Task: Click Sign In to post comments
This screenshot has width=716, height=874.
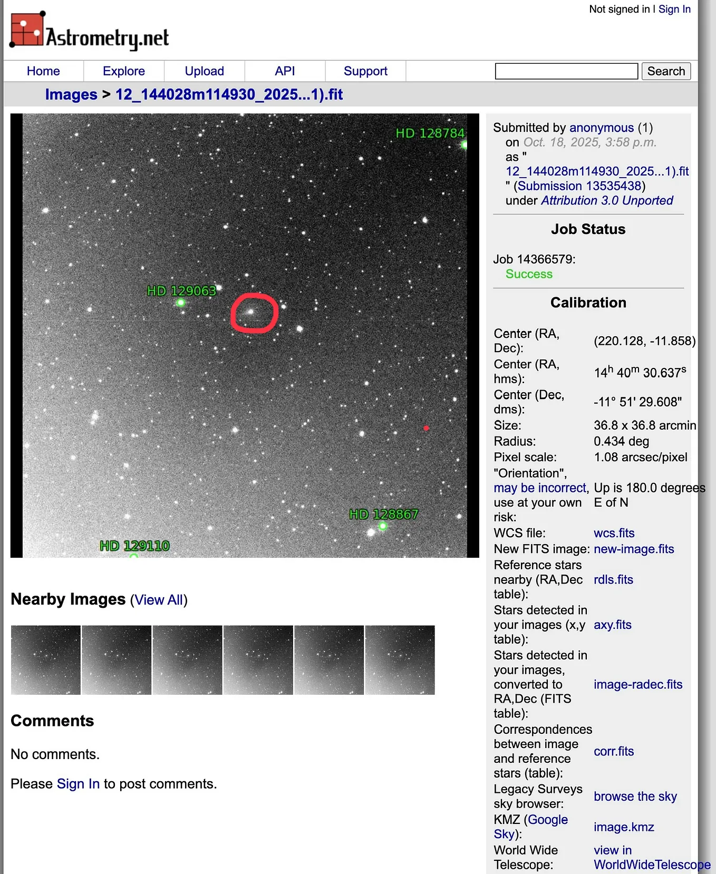Action: 78,784
